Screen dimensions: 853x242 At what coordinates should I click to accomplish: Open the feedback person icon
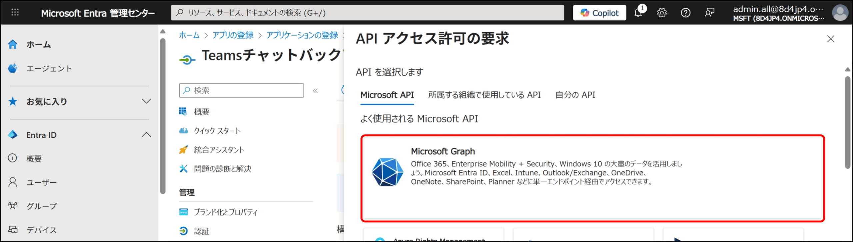709,13
